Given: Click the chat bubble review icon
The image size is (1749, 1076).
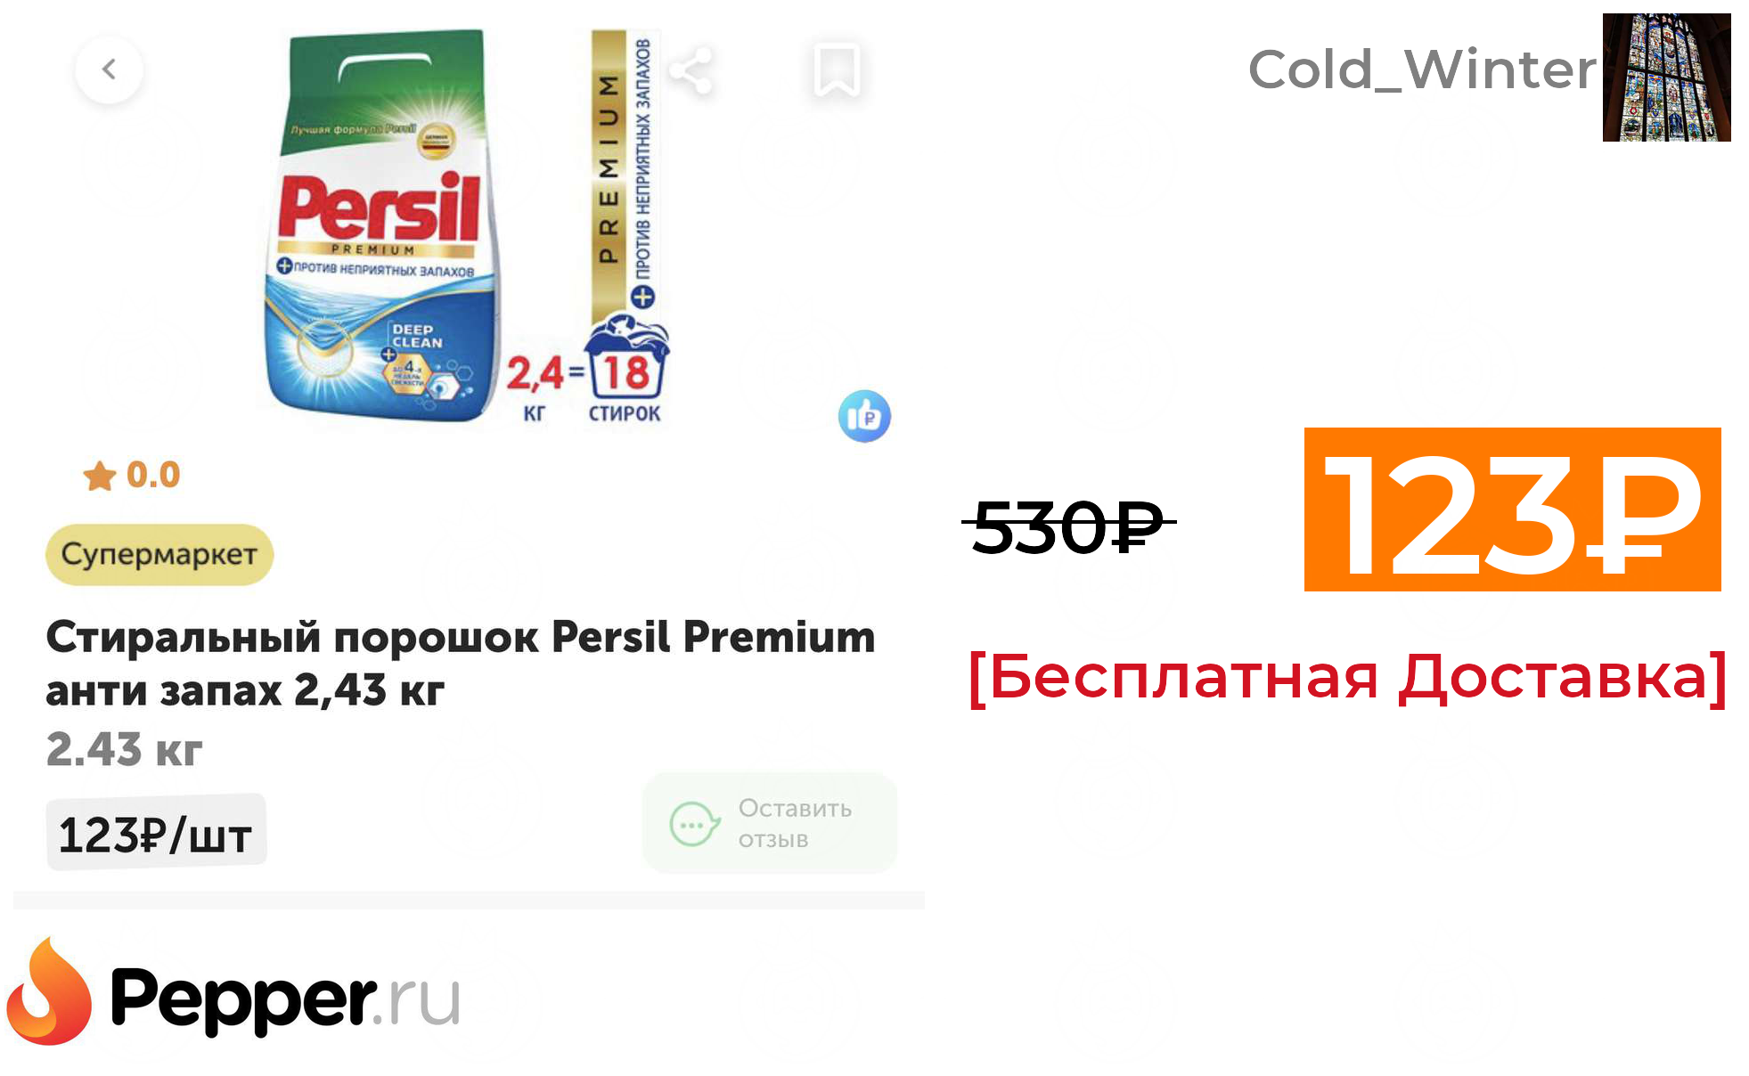Looking at the screenshot, I should (x=694, y=824).
